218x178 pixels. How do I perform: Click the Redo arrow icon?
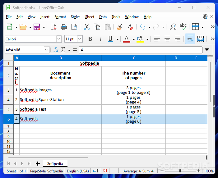[156, 27]
